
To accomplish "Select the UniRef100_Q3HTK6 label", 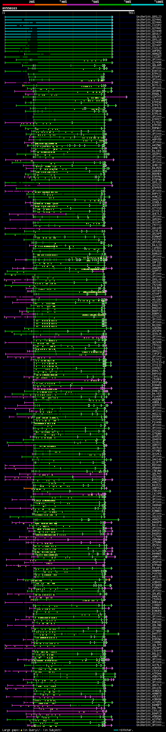I will [149, 108].
